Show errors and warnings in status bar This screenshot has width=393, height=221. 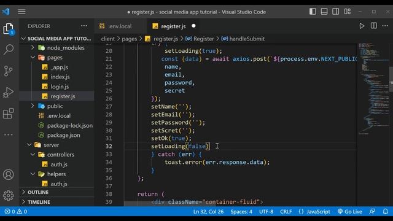16,211
